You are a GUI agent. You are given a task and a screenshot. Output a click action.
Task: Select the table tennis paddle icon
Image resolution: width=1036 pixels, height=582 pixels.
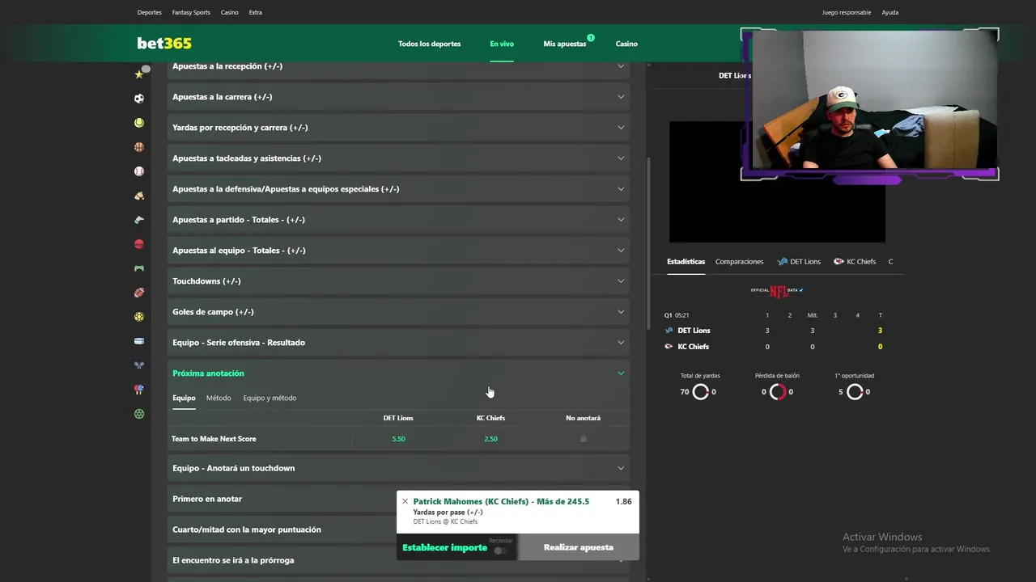[139, 390]
